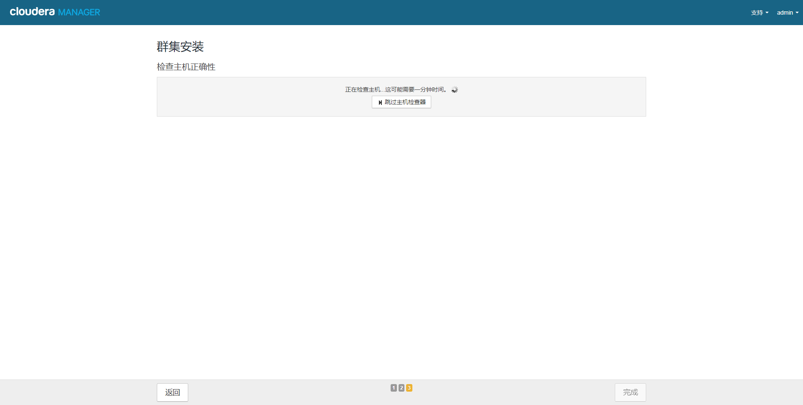Click the 检查主机正确性 subheading
The height and width of the screenshot is (405, 803).
point(186,67)
